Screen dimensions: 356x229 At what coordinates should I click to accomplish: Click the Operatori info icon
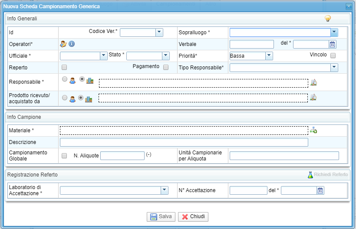72,44
